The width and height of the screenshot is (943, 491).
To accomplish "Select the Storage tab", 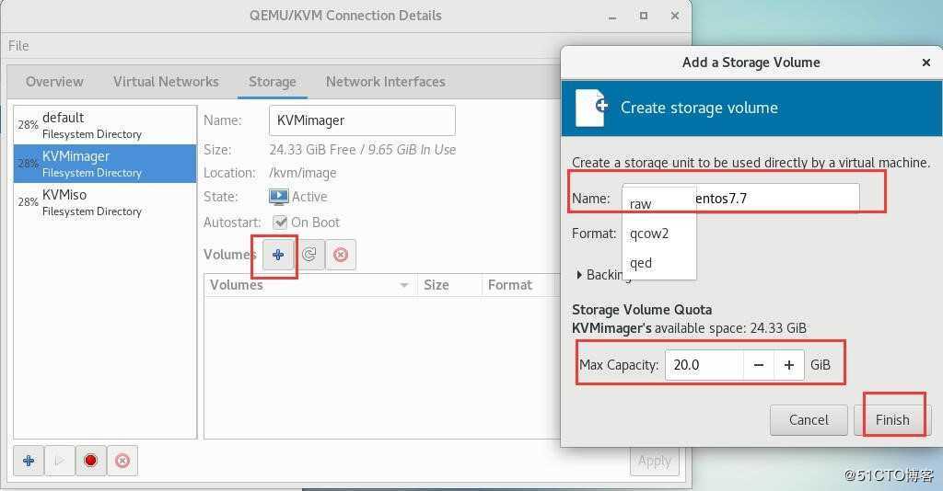I will pyautogui.click(x=273, y=82).
